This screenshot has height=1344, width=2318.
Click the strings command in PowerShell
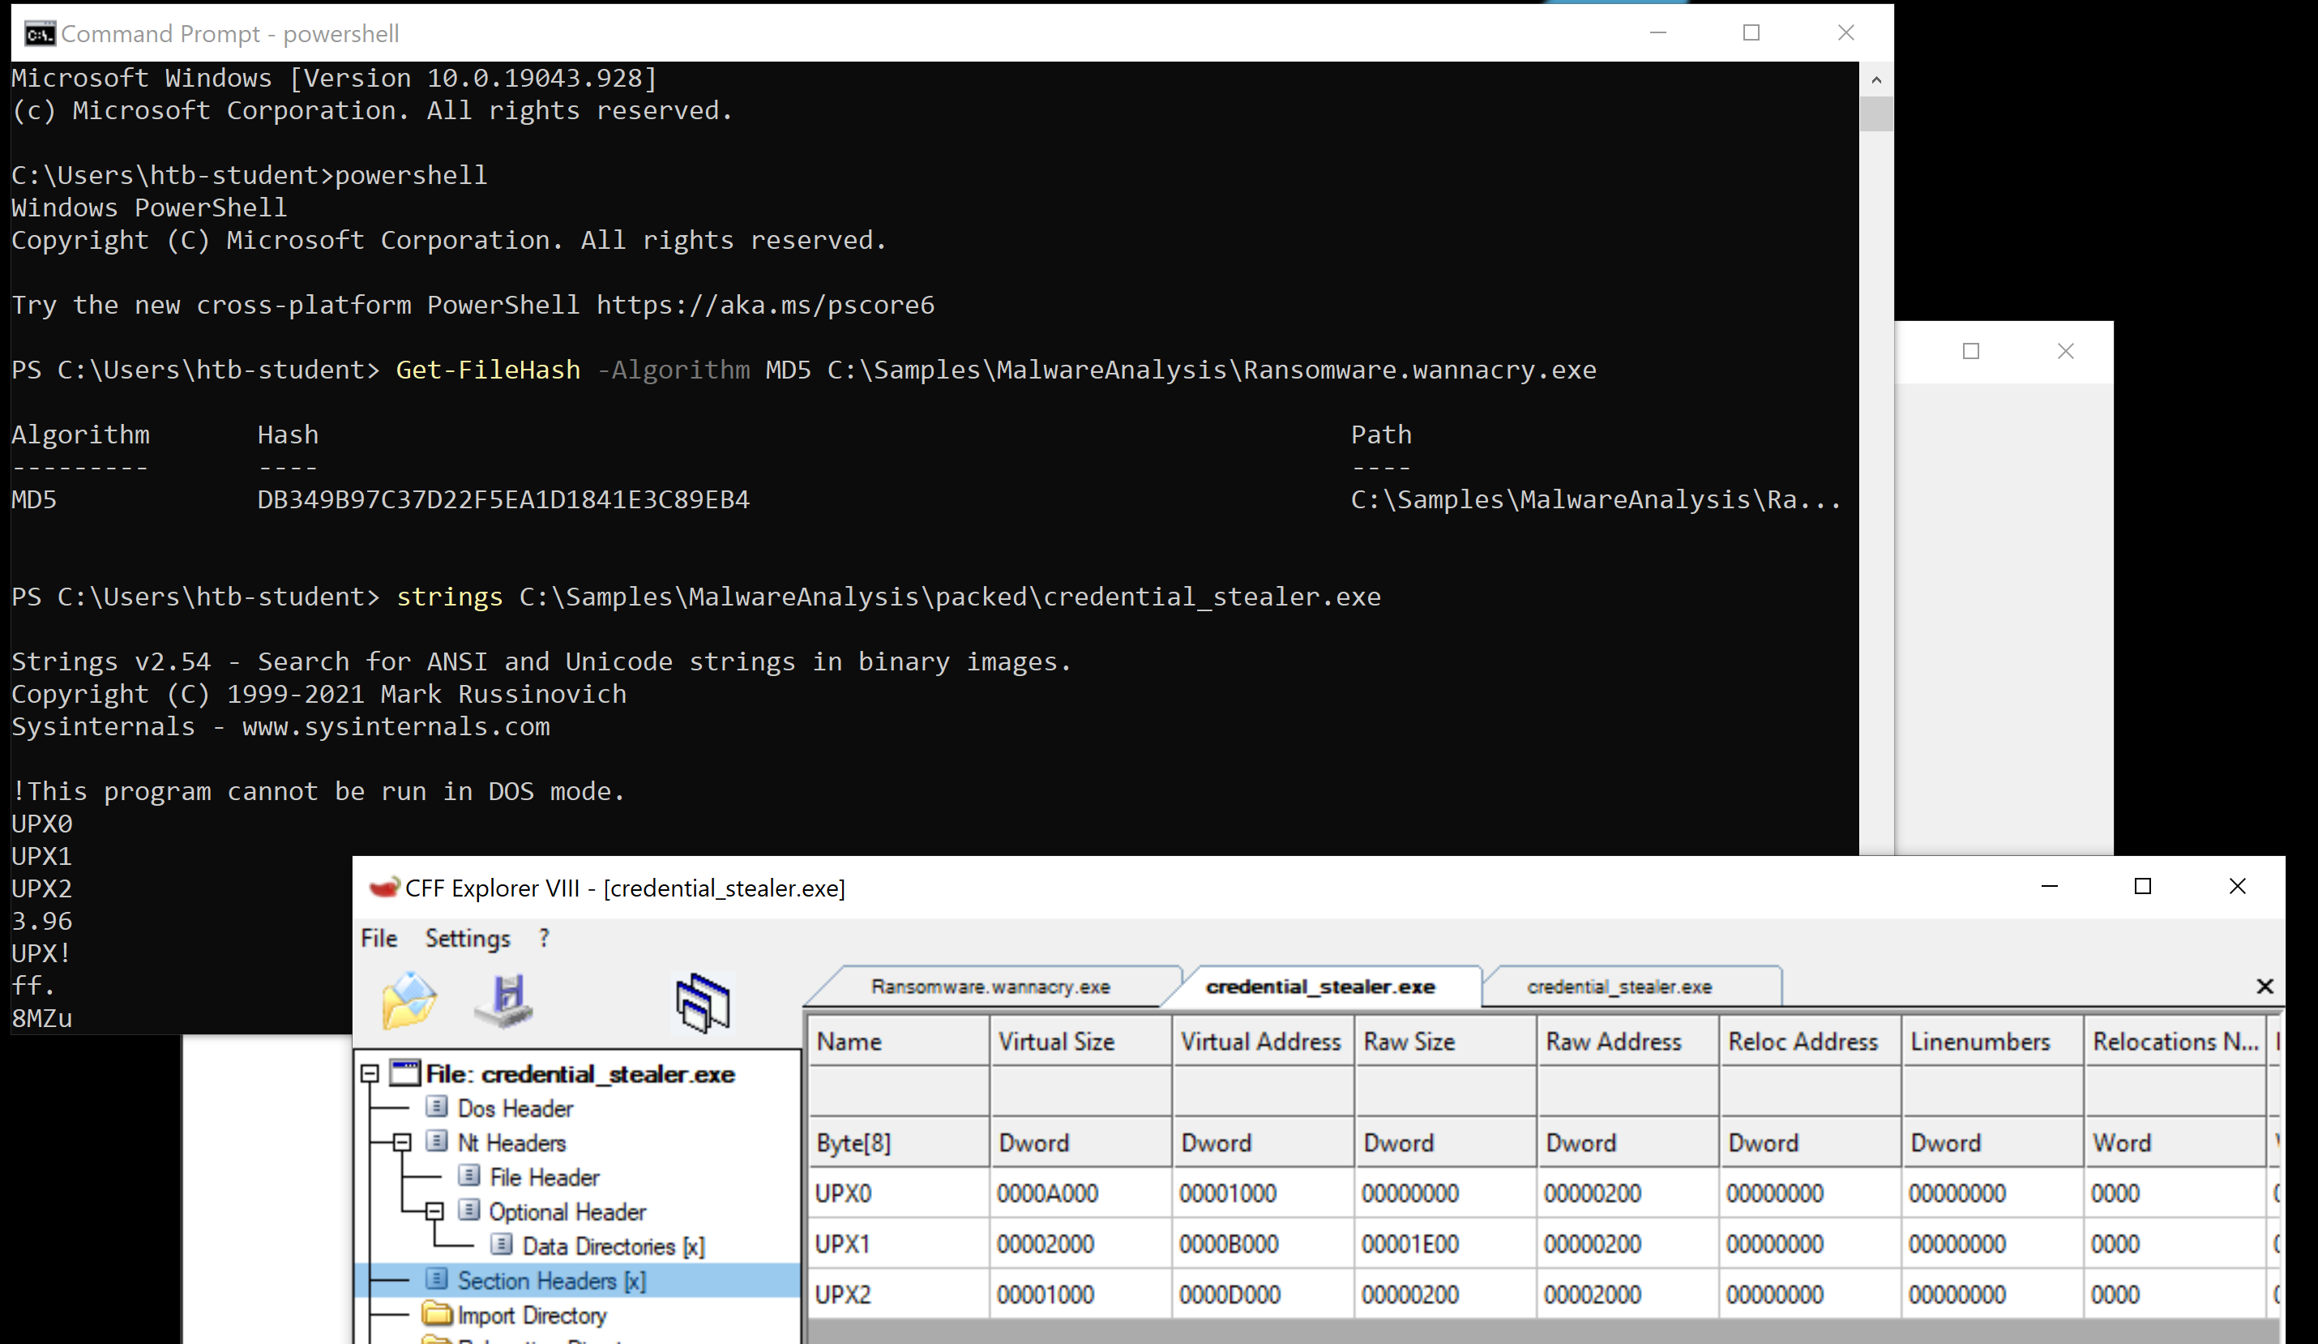coord(450,597)
